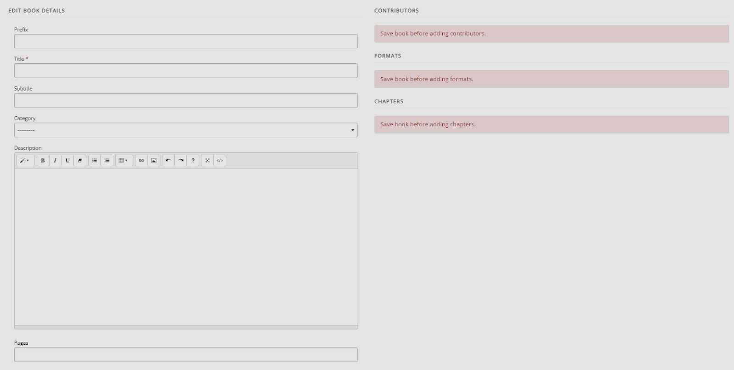
Task: Click into the Subtitle text field
Action: [x=186, y=101]
